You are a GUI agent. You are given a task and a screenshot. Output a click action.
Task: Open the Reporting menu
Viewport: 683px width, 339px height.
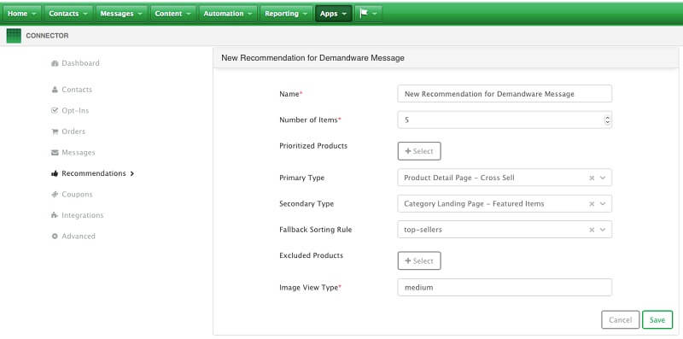(x=286, y=14)
